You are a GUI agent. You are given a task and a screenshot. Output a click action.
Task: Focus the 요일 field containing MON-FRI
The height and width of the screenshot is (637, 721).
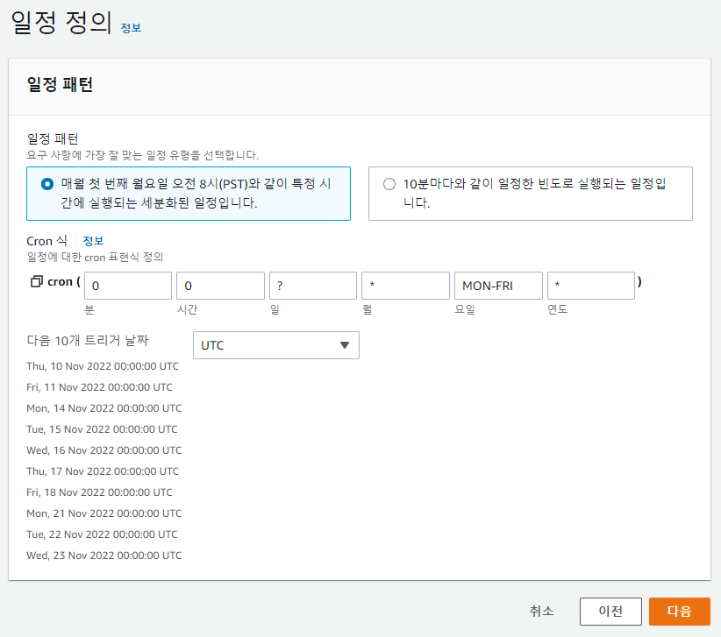[498, 286]
